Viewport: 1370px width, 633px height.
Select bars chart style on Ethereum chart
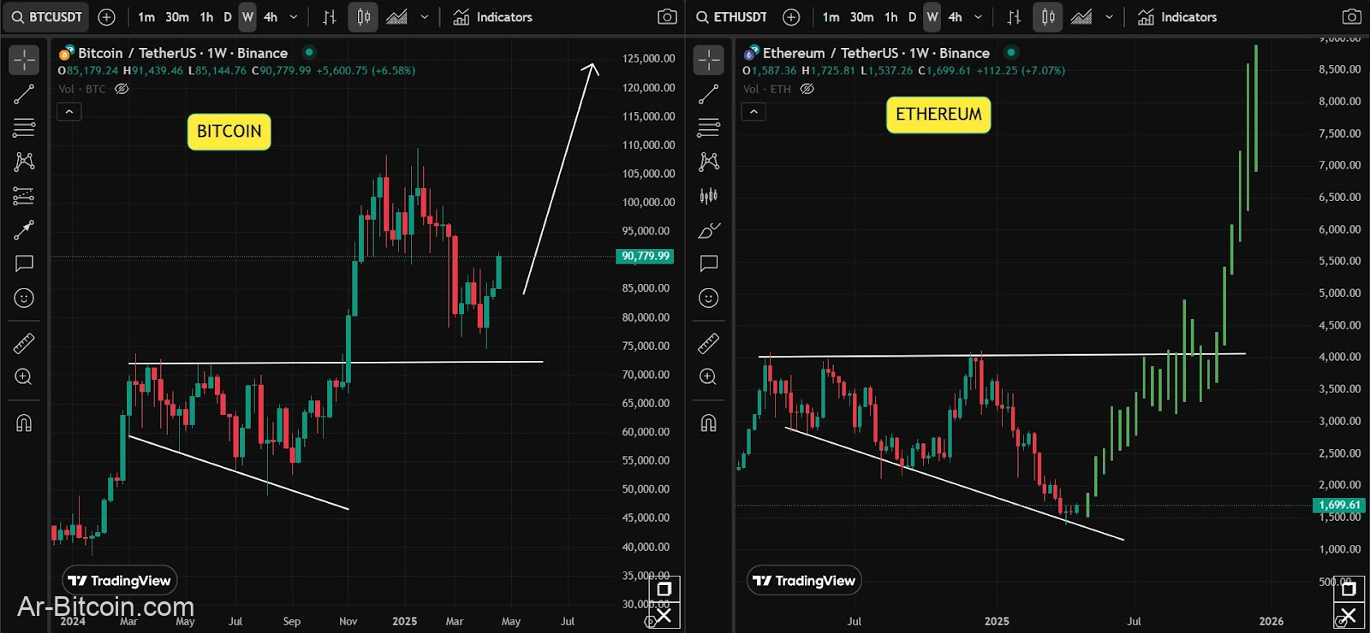[x=1015, y=17]
